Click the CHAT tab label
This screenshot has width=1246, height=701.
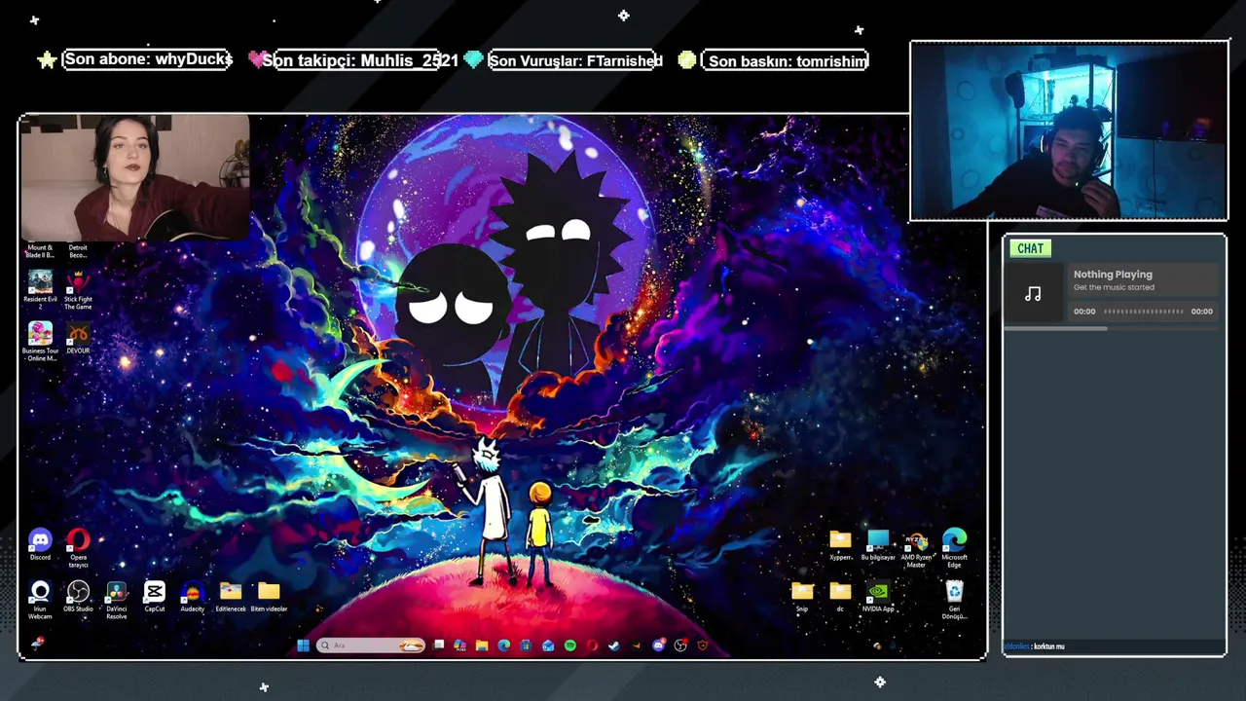(1030, 248)
